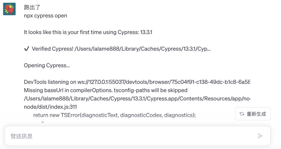Click the 13.3.1 version number in first-time line
Image resolution: width=281 pixels, height=149 pixels.
click(x=146, y=32)
